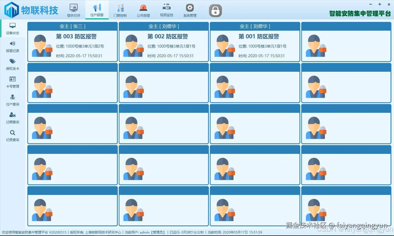Open 授权发卡 (card authorization) from the sidebar

click(12, 64)
